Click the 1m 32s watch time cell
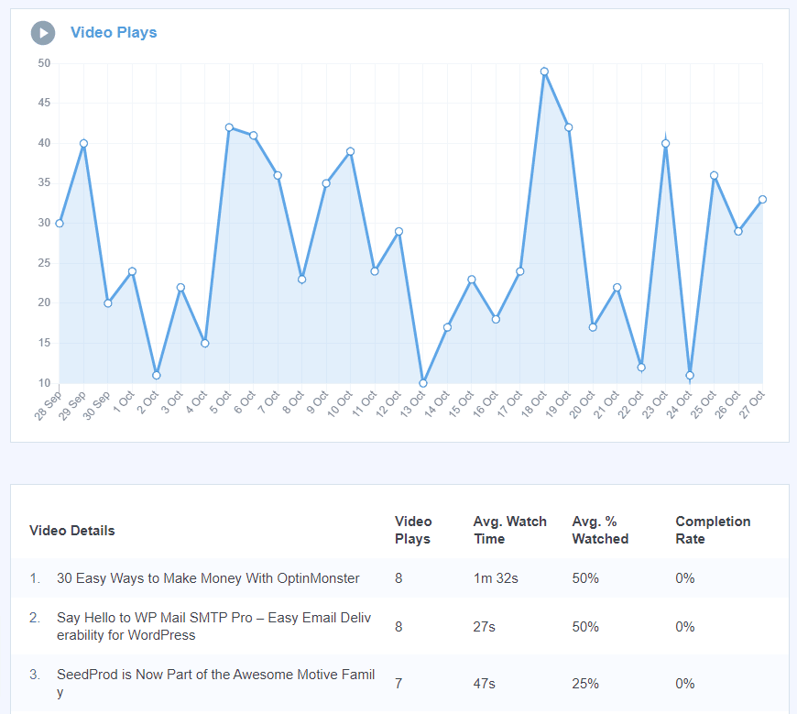Image resolution: width=797 pixels, height=714 pixels. pos(495,578)
